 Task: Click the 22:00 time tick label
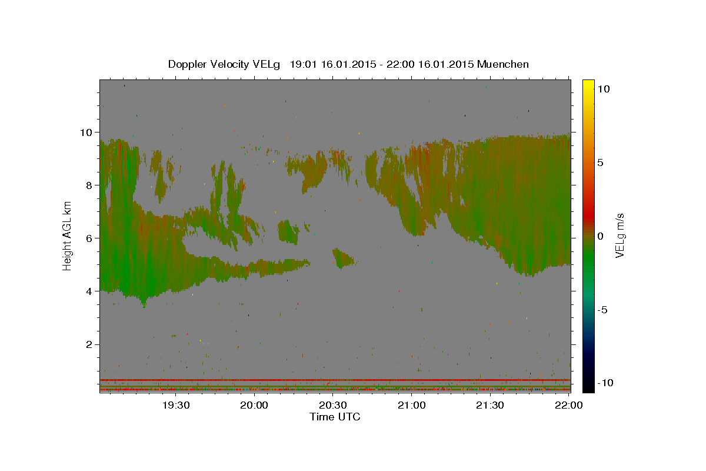click(568, 405)
